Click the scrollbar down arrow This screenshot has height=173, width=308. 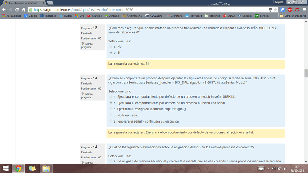click(306, 162)
